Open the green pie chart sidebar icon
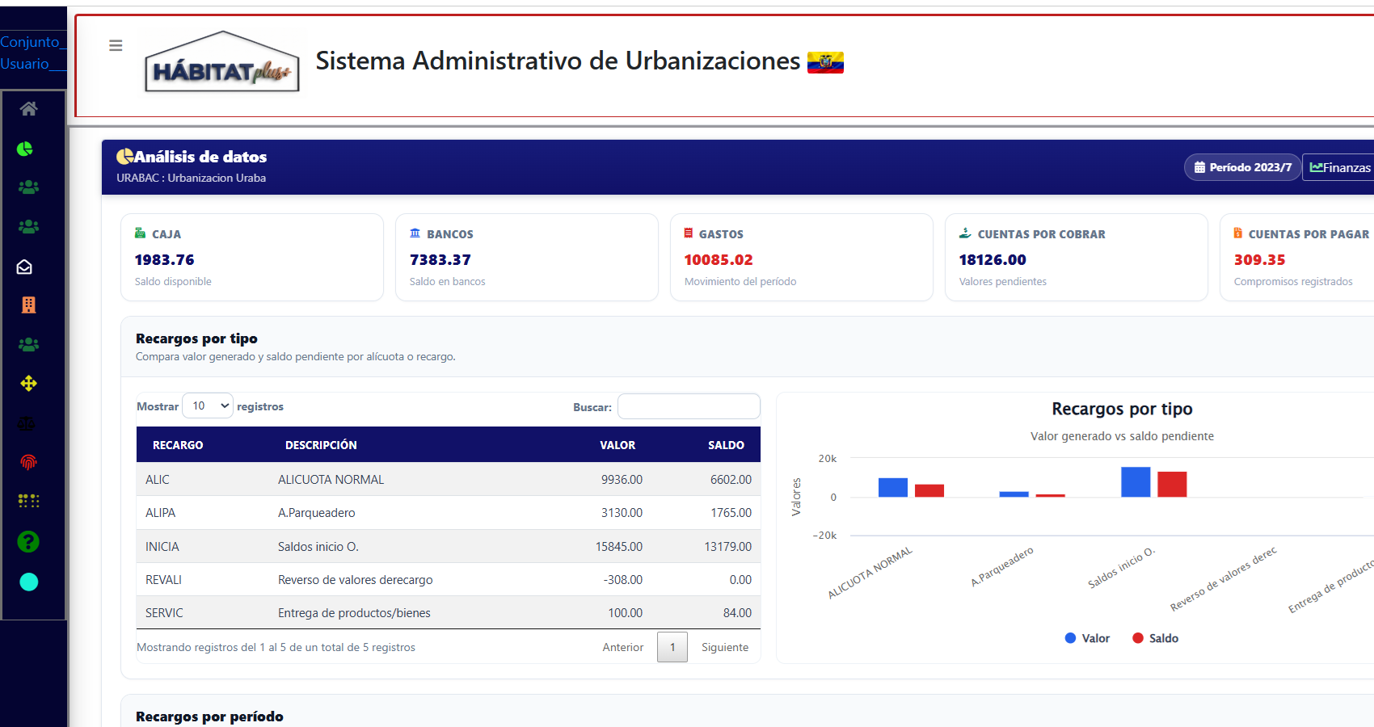This screenshot has height=727, width=1374. [x=25, y=149]
